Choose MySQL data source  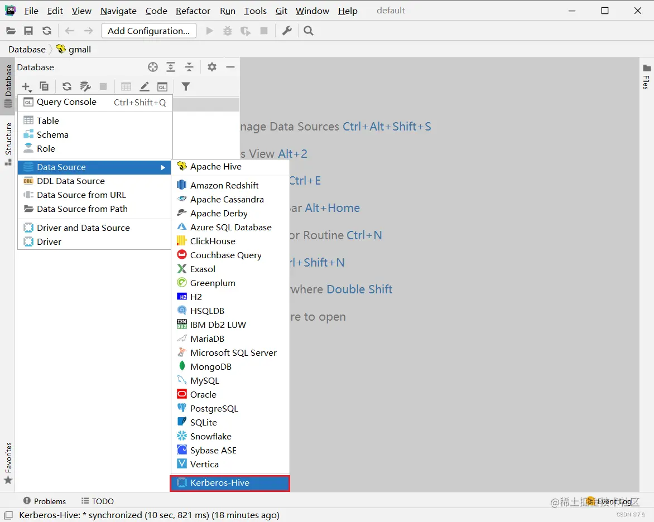(x=230, y=381)
